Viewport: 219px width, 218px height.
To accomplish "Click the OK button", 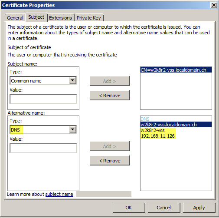I will tap(129, 208).
